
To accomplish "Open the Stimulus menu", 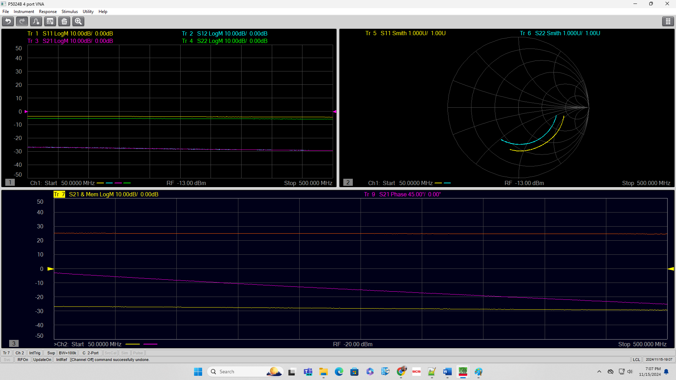I will (x=70, y=12).
